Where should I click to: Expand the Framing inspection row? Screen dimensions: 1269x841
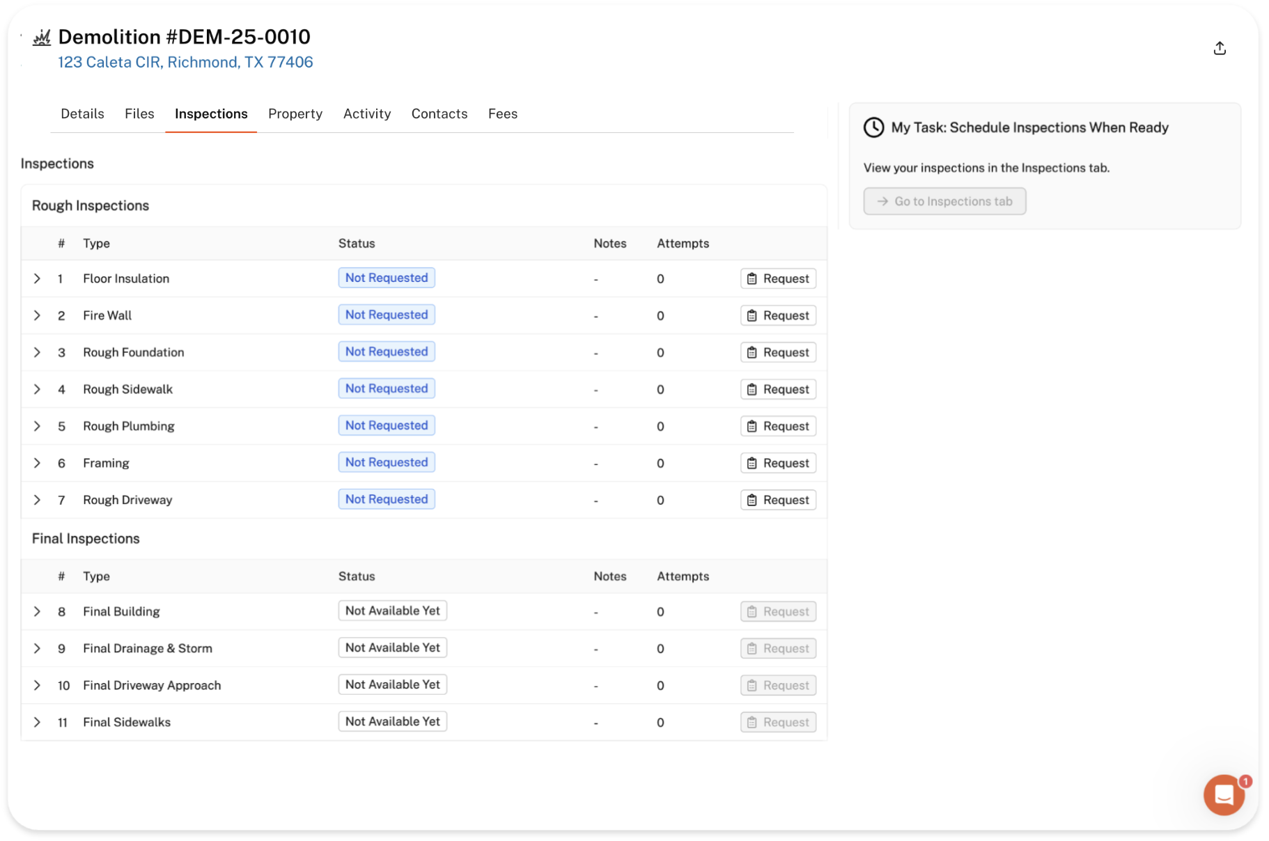(x=37, y=463)
